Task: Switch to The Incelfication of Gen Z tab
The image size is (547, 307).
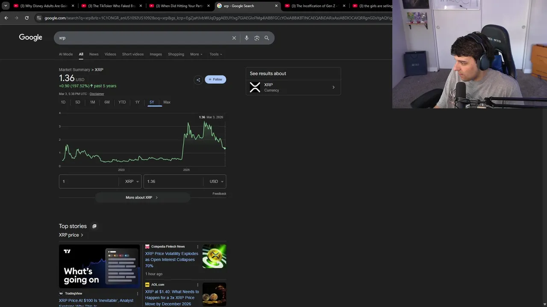Action: (x=315, y=6)
